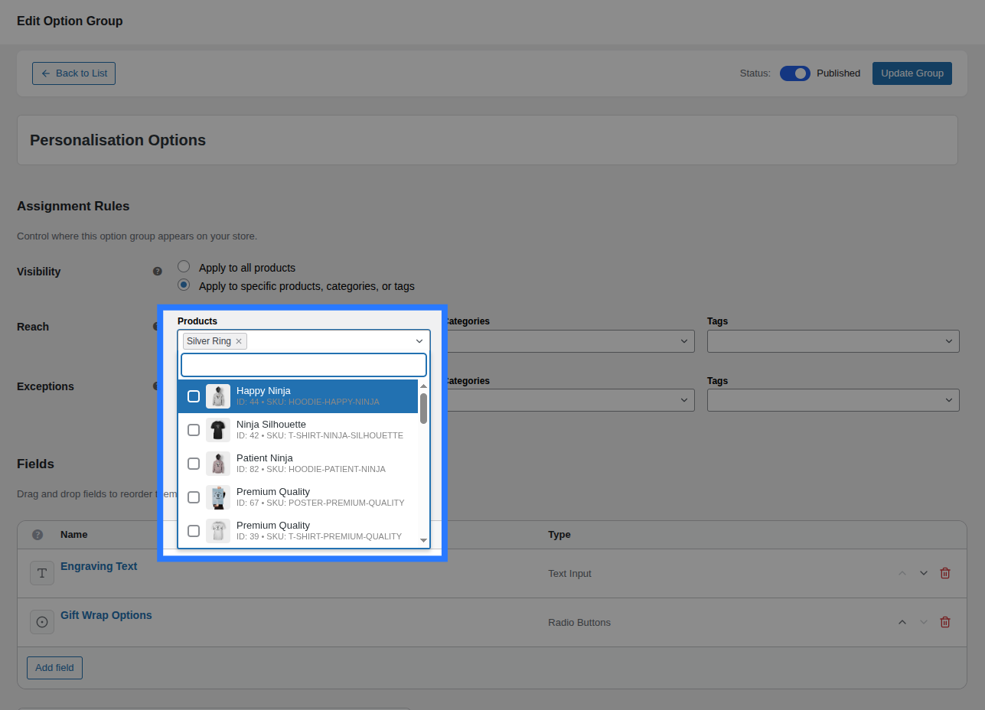Toggle the Published status switch
This screenshot has width=985, height=710.
point(795,73)
